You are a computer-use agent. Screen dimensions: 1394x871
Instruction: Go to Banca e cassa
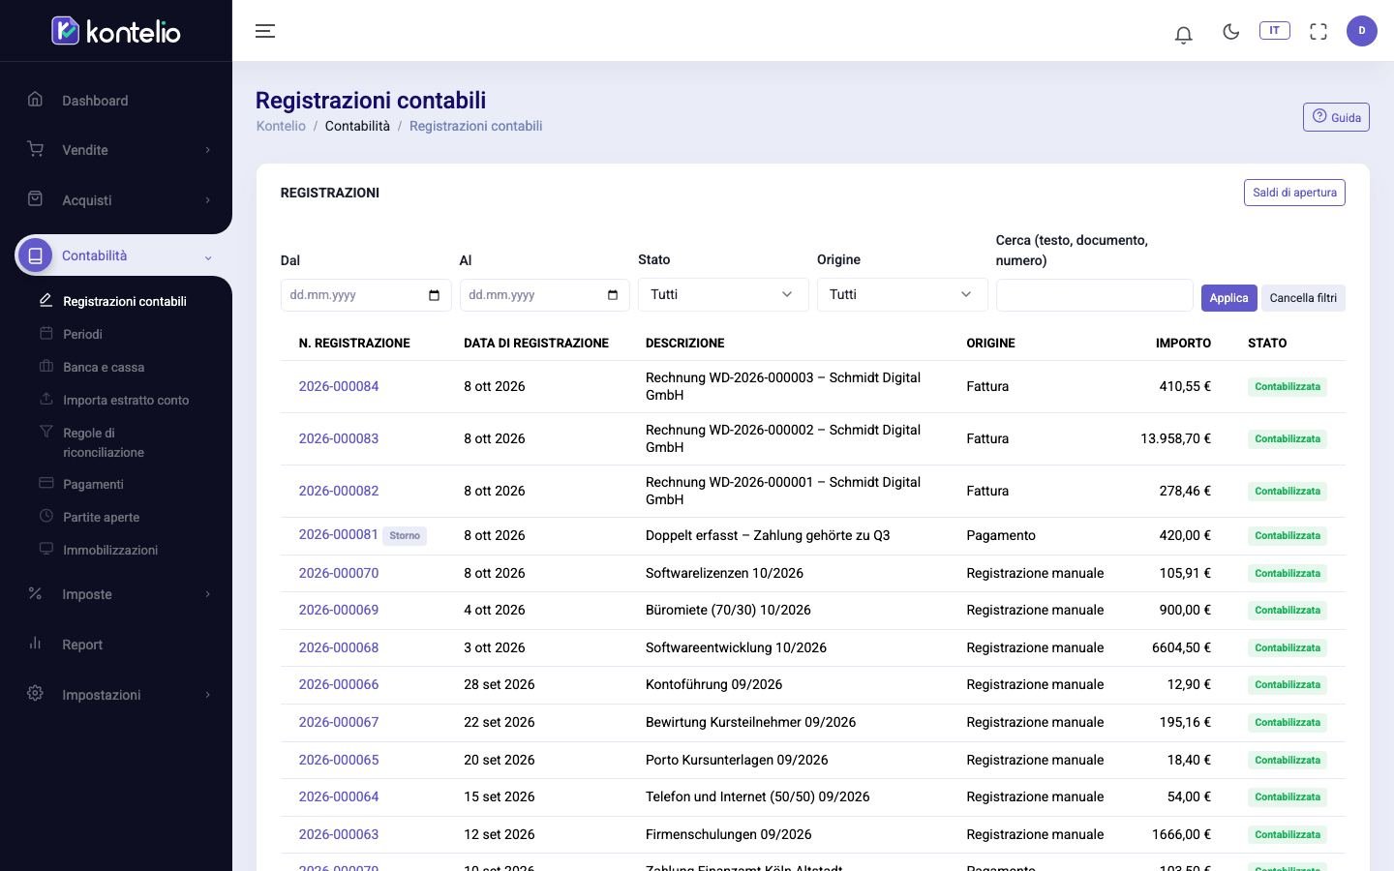104,368
